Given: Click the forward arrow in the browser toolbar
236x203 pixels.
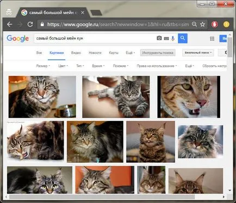Looking at the screenshot, I should coord(20,24).
